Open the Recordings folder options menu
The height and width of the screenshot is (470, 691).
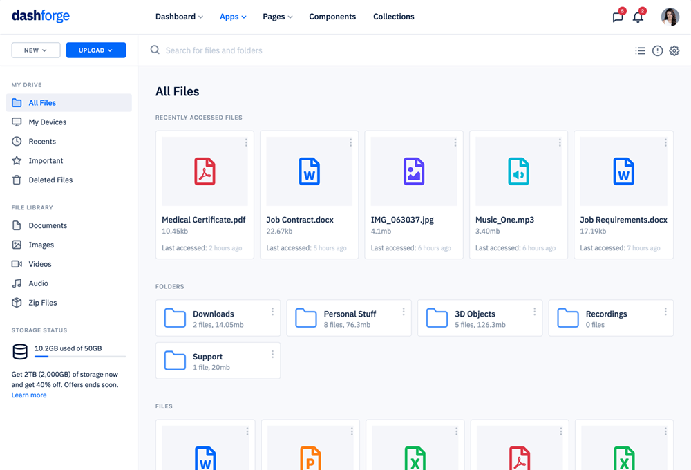coord(665,312)
